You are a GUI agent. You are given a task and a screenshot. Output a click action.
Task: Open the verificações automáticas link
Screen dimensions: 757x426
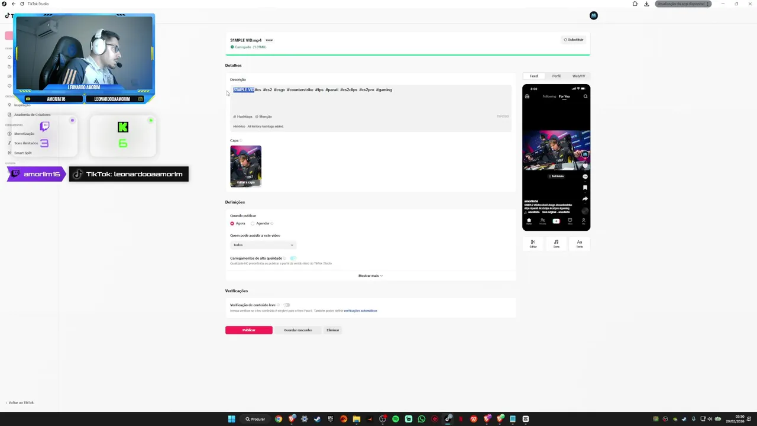(360, 311)
